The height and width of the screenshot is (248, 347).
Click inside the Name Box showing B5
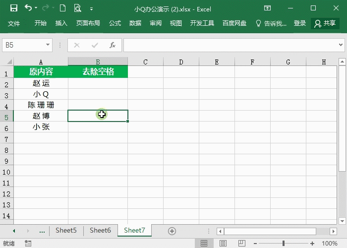[23, 45]
